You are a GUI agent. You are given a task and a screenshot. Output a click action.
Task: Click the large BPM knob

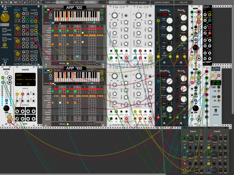click(x=5, y=18)
